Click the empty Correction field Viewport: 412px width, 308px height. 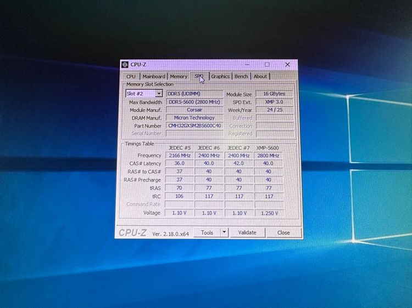click(275, 126)
